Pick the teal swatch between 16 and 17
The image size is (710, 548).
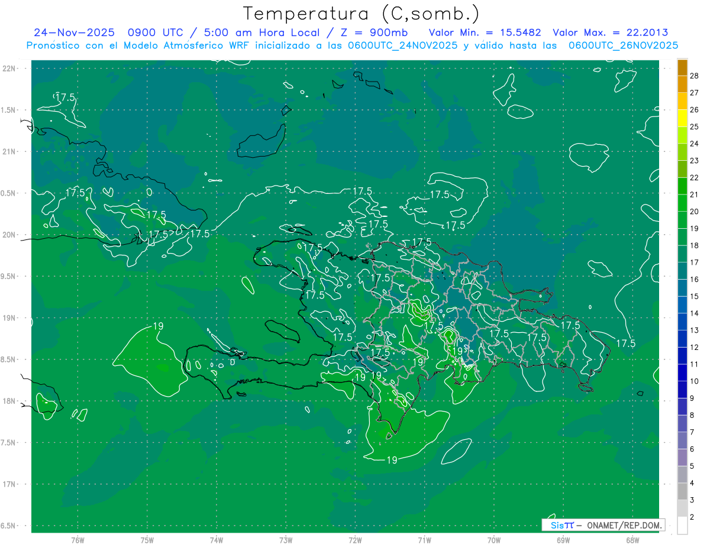682,271
